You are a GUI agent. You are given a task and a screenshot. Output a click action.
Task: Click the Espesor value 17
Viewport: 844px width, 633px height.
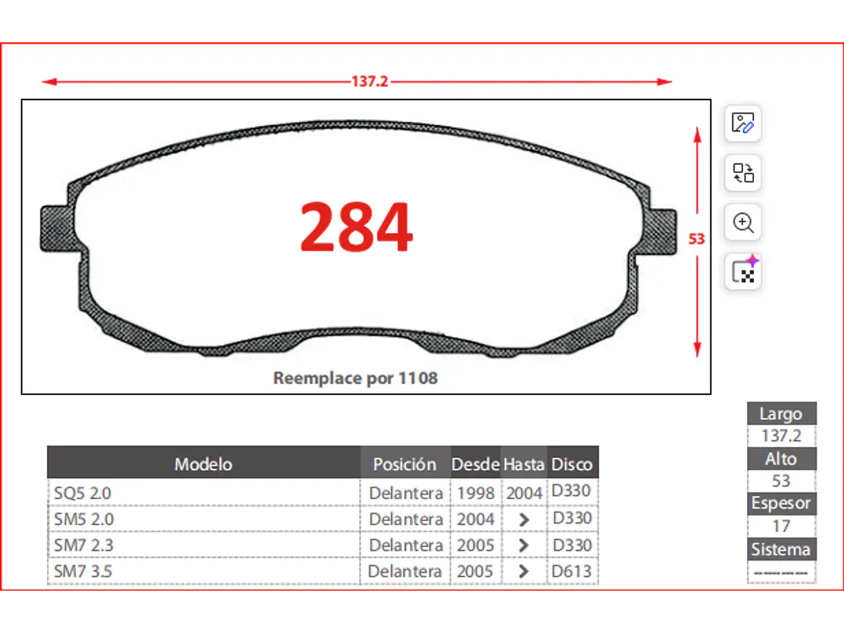(x=781, y=526)
